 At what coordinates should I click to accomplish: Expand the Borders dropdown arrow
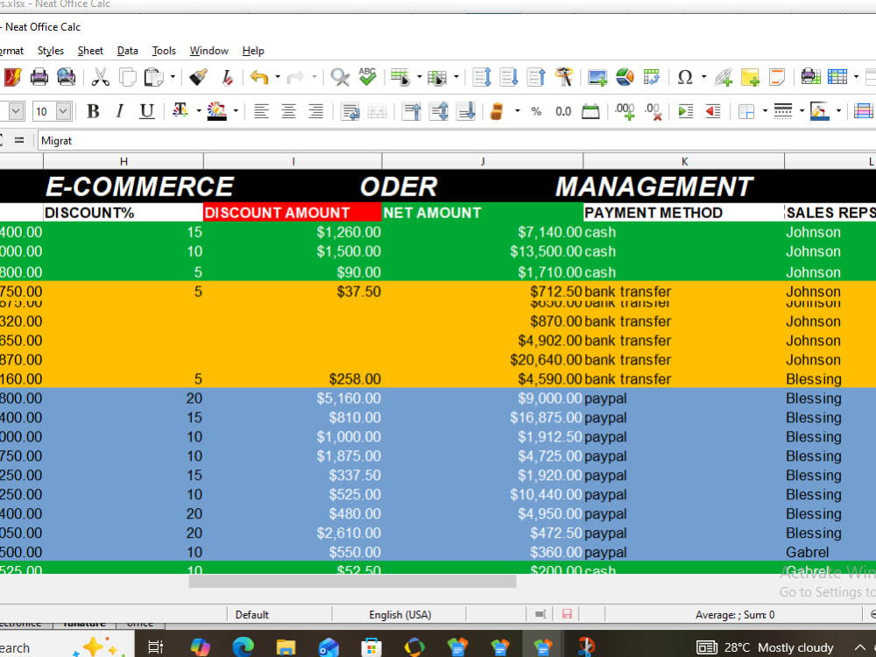765,111
